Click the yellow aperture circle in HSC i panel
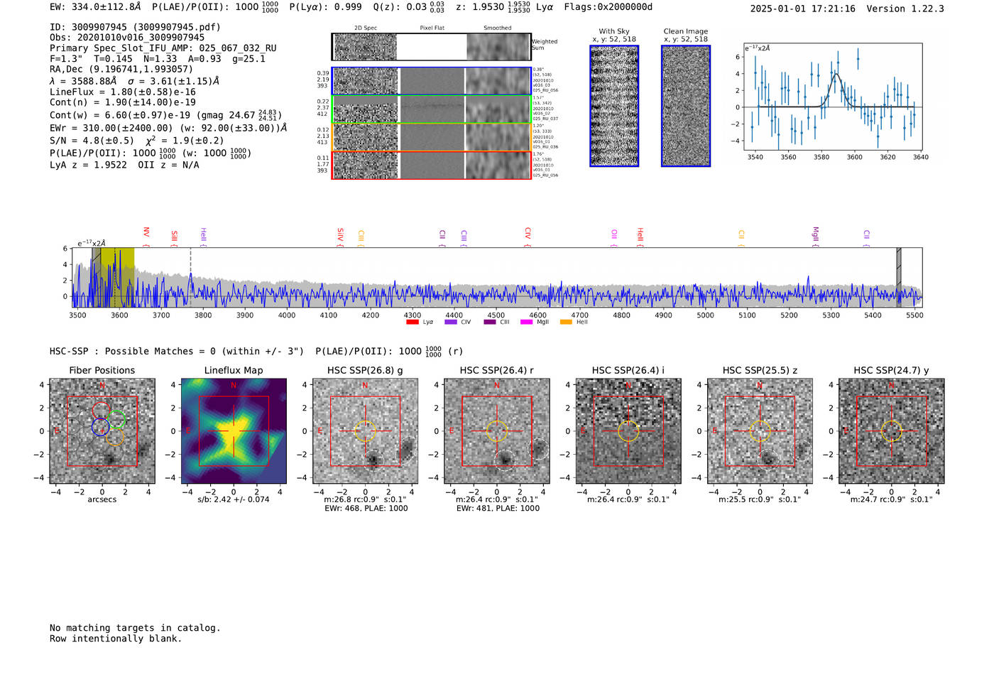994x677 pixels. [628, 430]
